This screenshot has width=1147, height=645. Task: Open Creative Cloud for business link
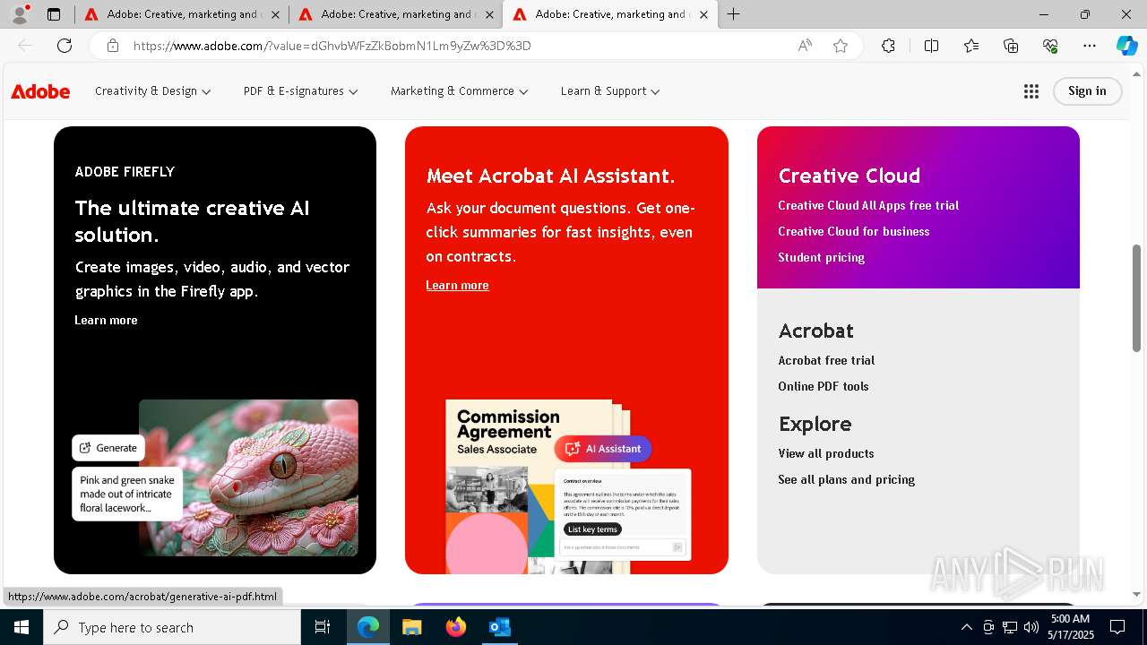854,231
